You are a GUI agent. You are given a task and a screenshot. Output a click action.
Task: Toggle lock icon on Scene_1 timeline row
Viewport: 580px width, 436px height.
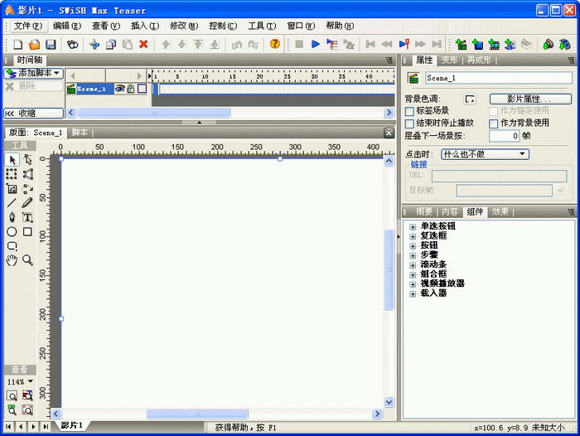coord(131,89)
